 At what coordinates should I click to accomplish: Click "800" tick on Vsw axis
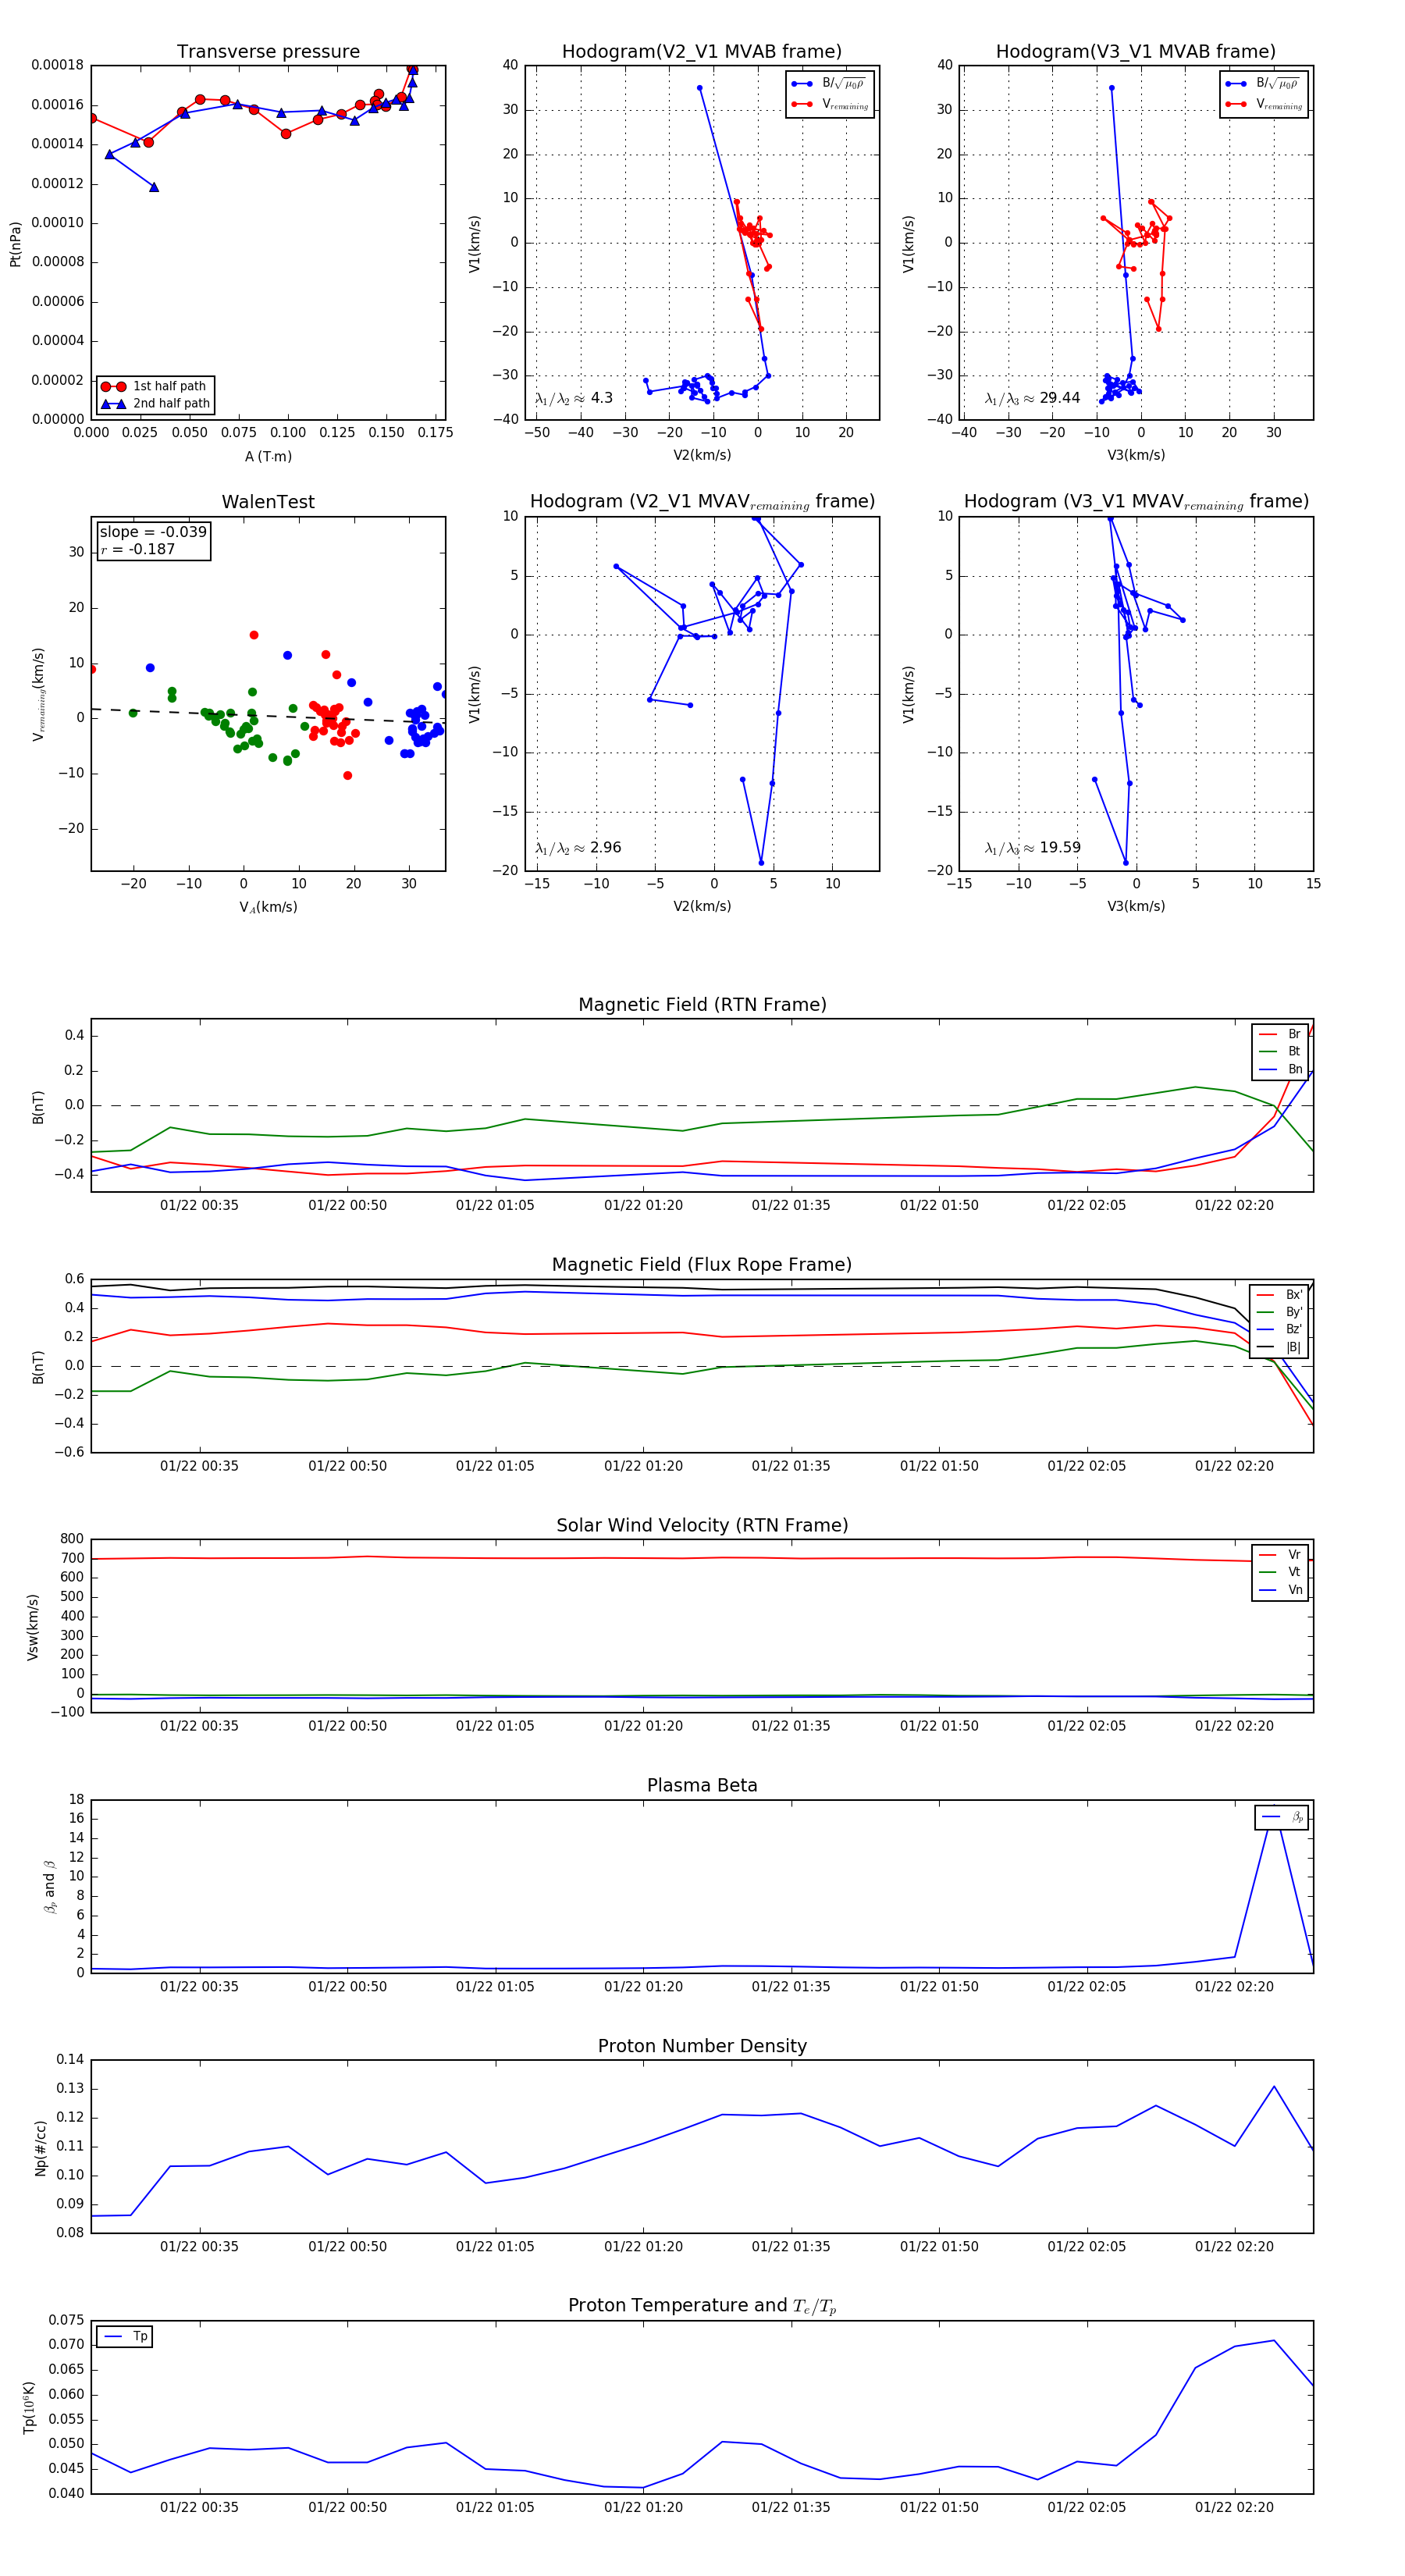(x=73, y=1539)
